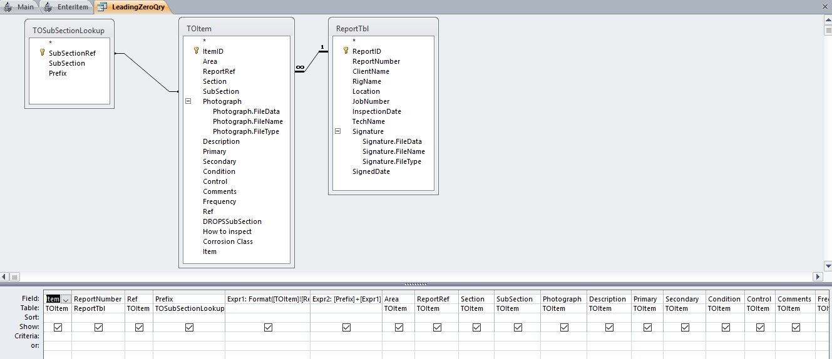The width and height of the screenshot is (832, 359).
Task: Click the horizontal scrollbar right arrow
Action: tap(818, 276)
